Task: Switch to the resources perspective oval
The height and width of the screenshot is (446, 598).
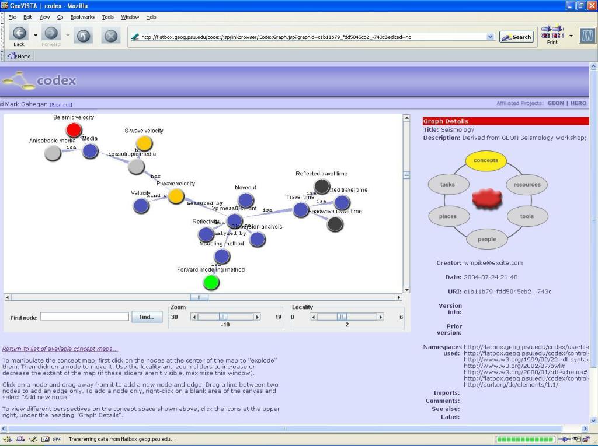Action: (527, 184)
